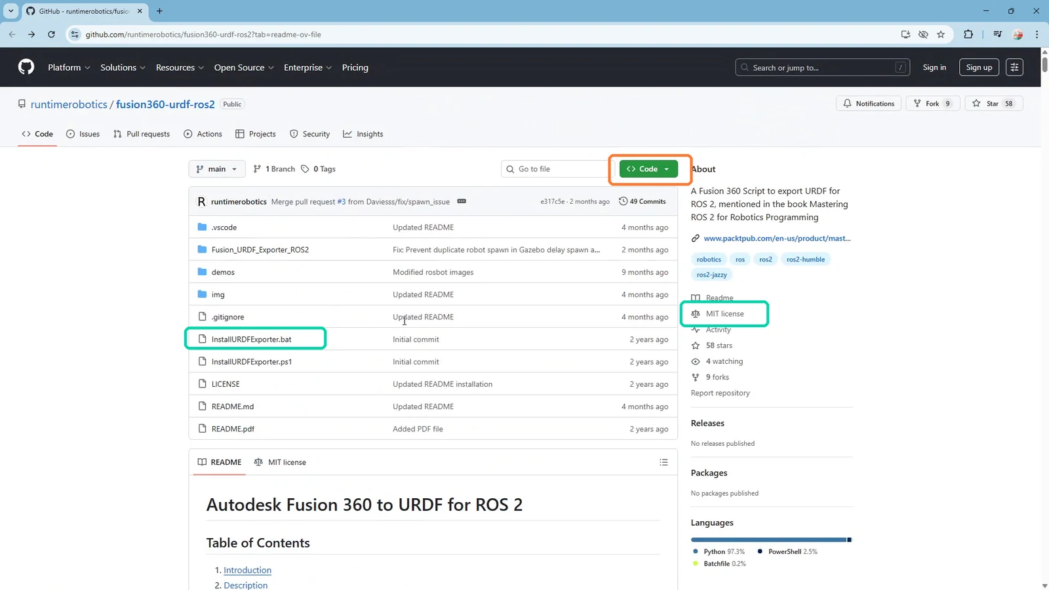Open a new browser tab with plus
This screenshot has height=590, width=1049.
[x=159, y=11]
